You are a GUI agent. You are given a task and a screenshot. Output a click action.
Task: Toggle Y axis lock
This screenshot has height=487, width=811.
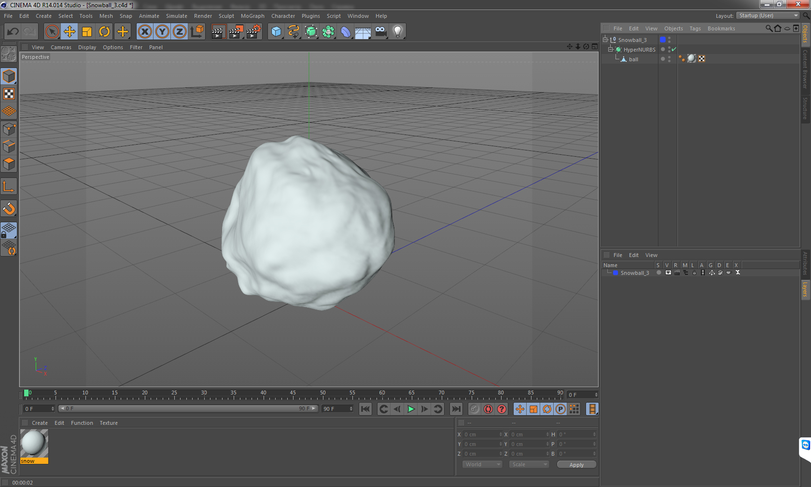[x=162, y=32]
